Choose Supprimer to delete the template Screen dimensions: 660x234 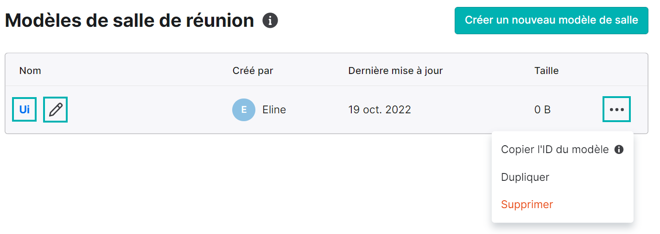[x=527, y=204]
